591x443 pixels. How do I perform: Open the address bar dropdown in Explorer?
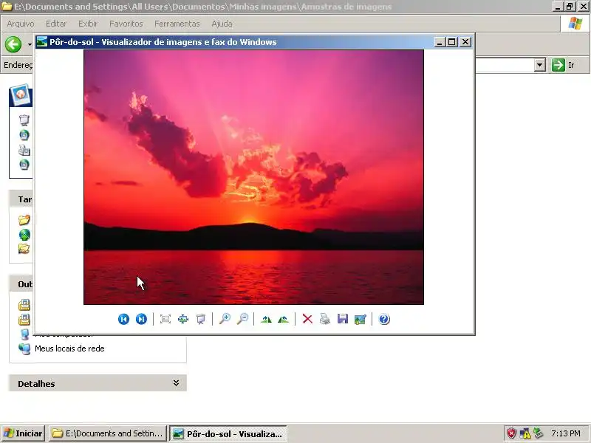click(x=540, y=65)
